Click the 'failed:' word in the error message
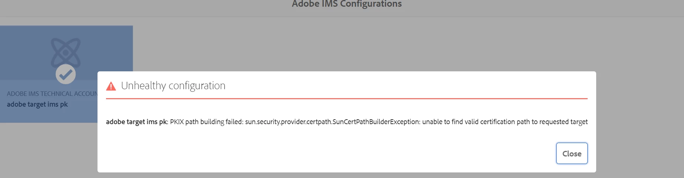Screen dimensions: 684x178 point(234,122)
